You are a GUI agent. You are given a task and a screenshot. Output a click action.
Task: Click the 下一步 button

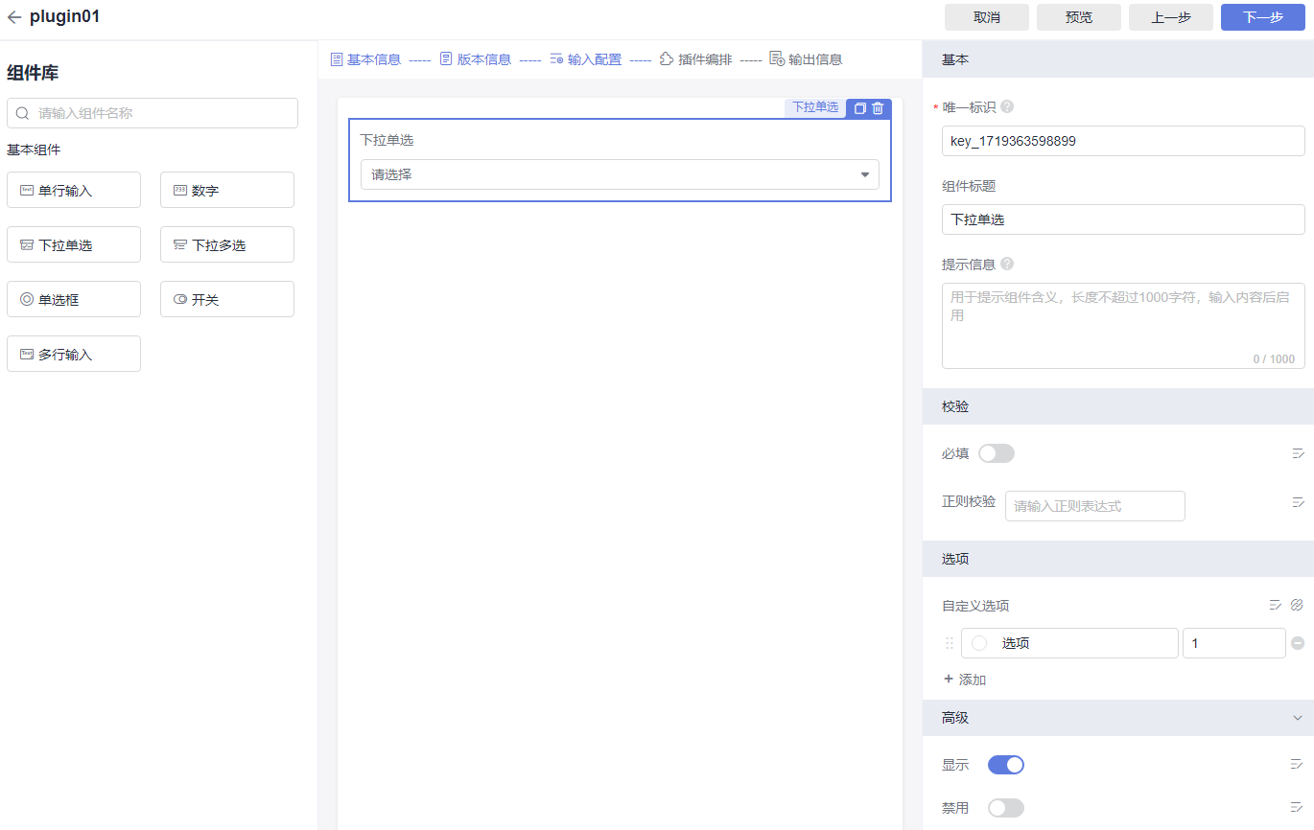pos(1262,17)
